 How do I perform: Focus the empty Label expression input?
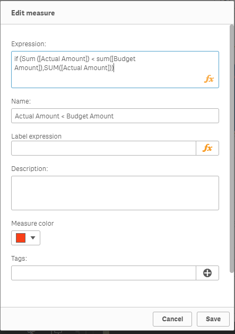tap(103, 148)
